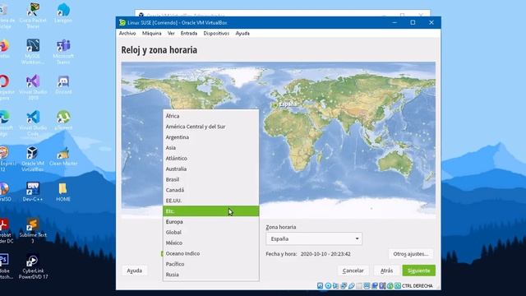Select Oceano Indico in the region list
The width and height of the screenshot is (526, 296).
tap(211, 253)
